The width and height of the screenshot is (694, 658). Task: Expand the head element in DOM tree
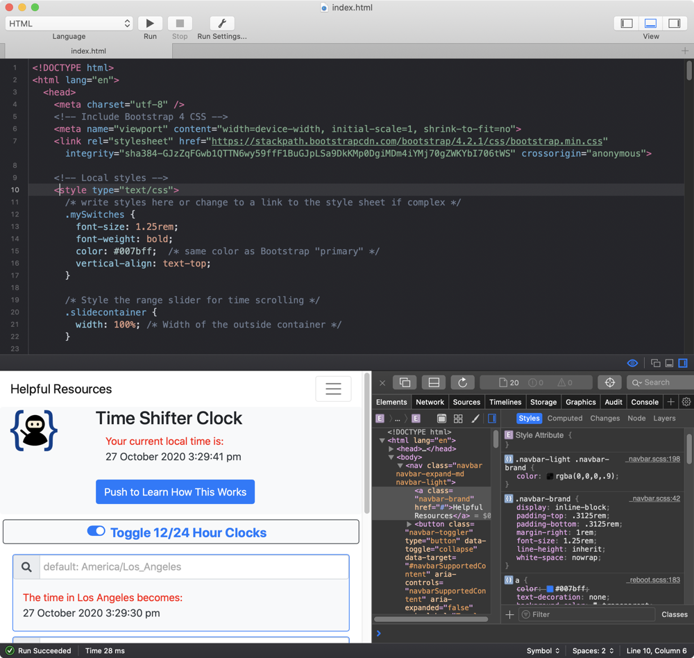click(x=391, y=449)
